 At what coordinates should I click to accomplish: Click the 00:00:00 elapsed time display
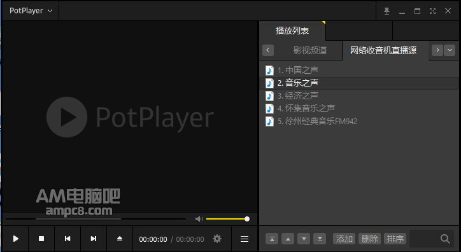point(153,239)
